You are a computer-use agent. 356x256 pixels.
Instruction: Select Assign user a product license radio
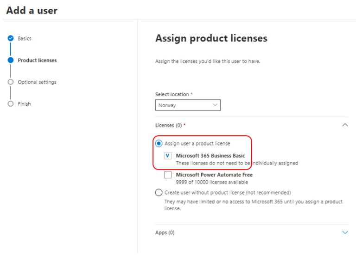[x=159, y=143]
